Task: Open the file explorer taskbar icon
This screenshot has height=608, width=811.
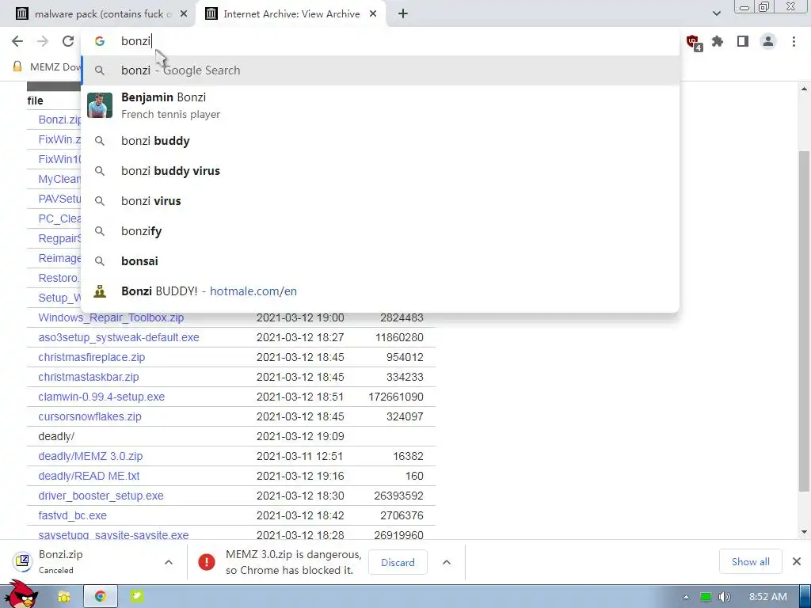Action: click(63, 597)
